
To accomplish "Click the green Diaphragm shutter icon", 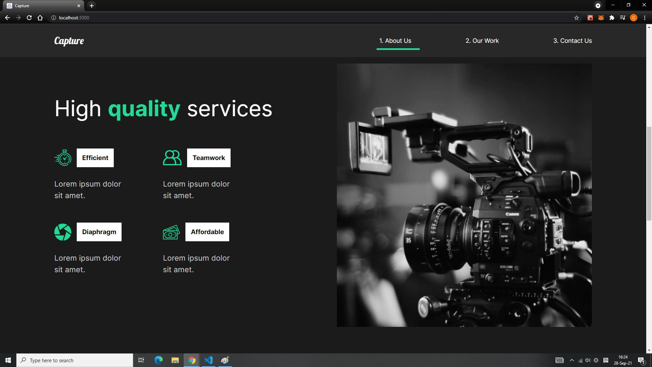I will point(62,232).
